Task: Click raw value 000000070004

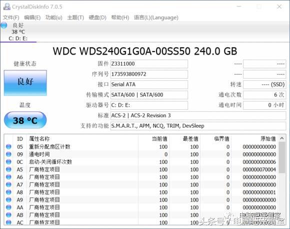Action: [x=259, y=169]
